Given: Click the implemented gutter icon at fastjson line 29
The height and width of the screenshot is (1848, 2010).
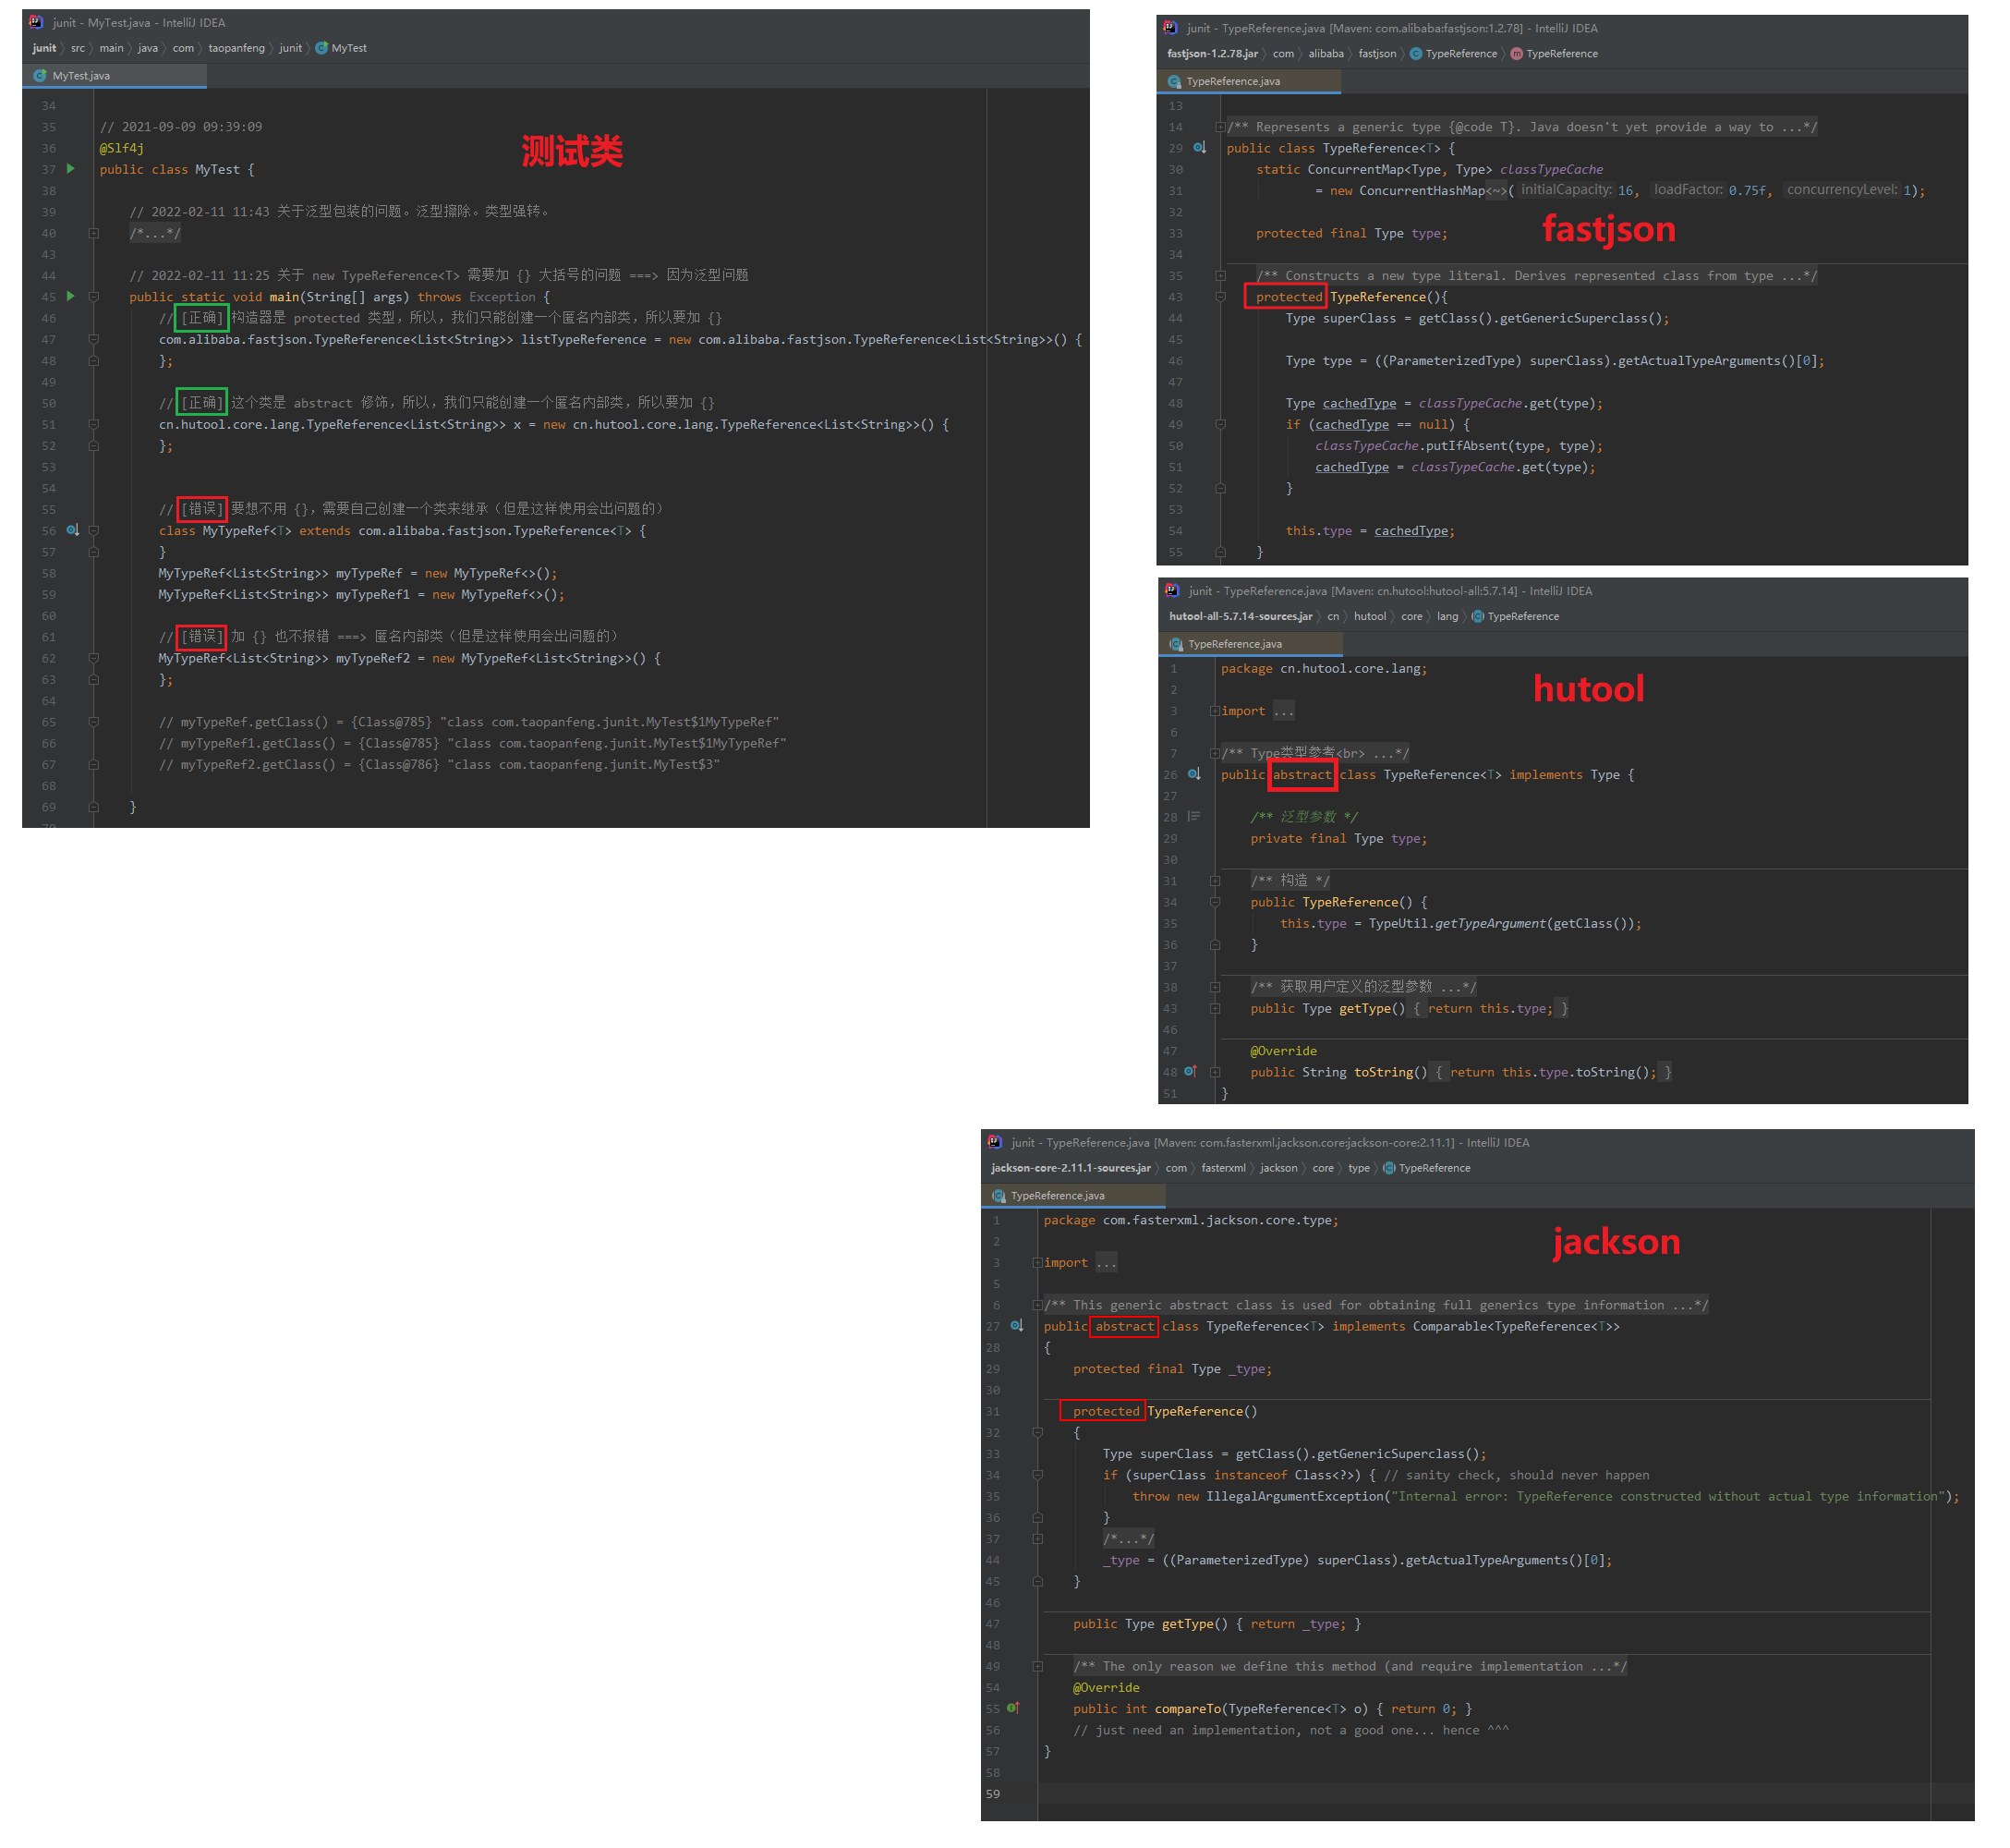Looking at the screenshot, I should pos(1201,148).
